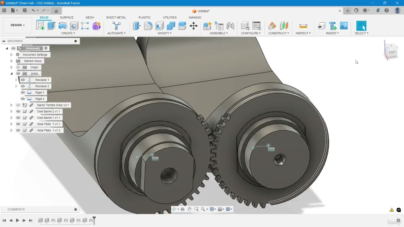Image resolution: width=404 pixels, height=227 pixels.
Task: Jump to timeline beginning
Action: pyautogui.click(x=4, y=220)
